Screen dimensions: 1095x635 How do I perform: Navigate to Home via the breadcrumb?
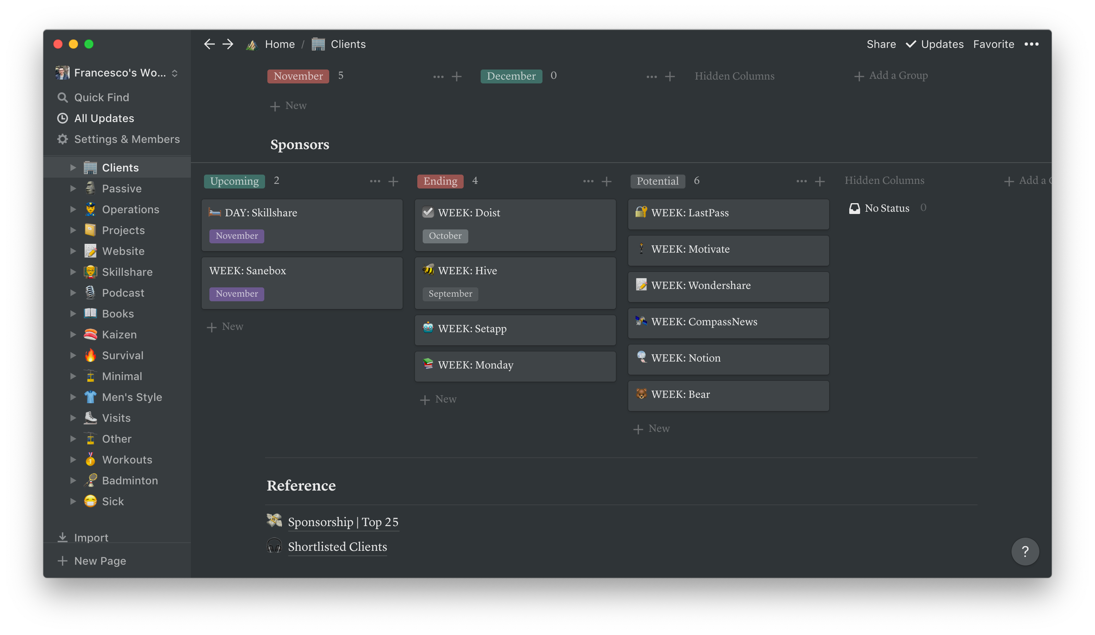pos(279,44)
